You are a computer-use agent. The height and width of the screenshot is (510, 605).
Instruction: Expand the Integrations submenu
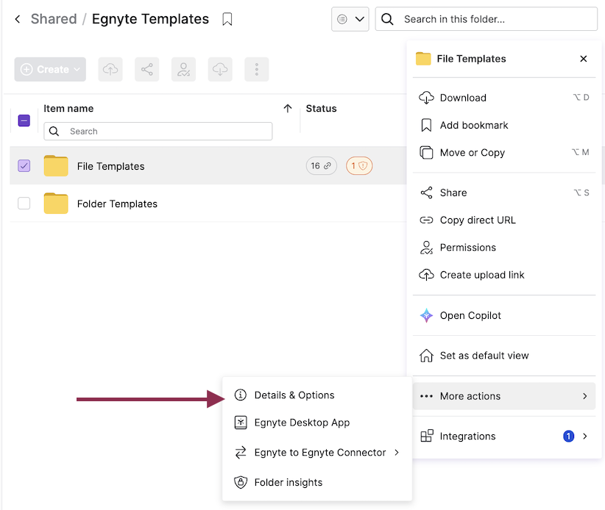504,436
